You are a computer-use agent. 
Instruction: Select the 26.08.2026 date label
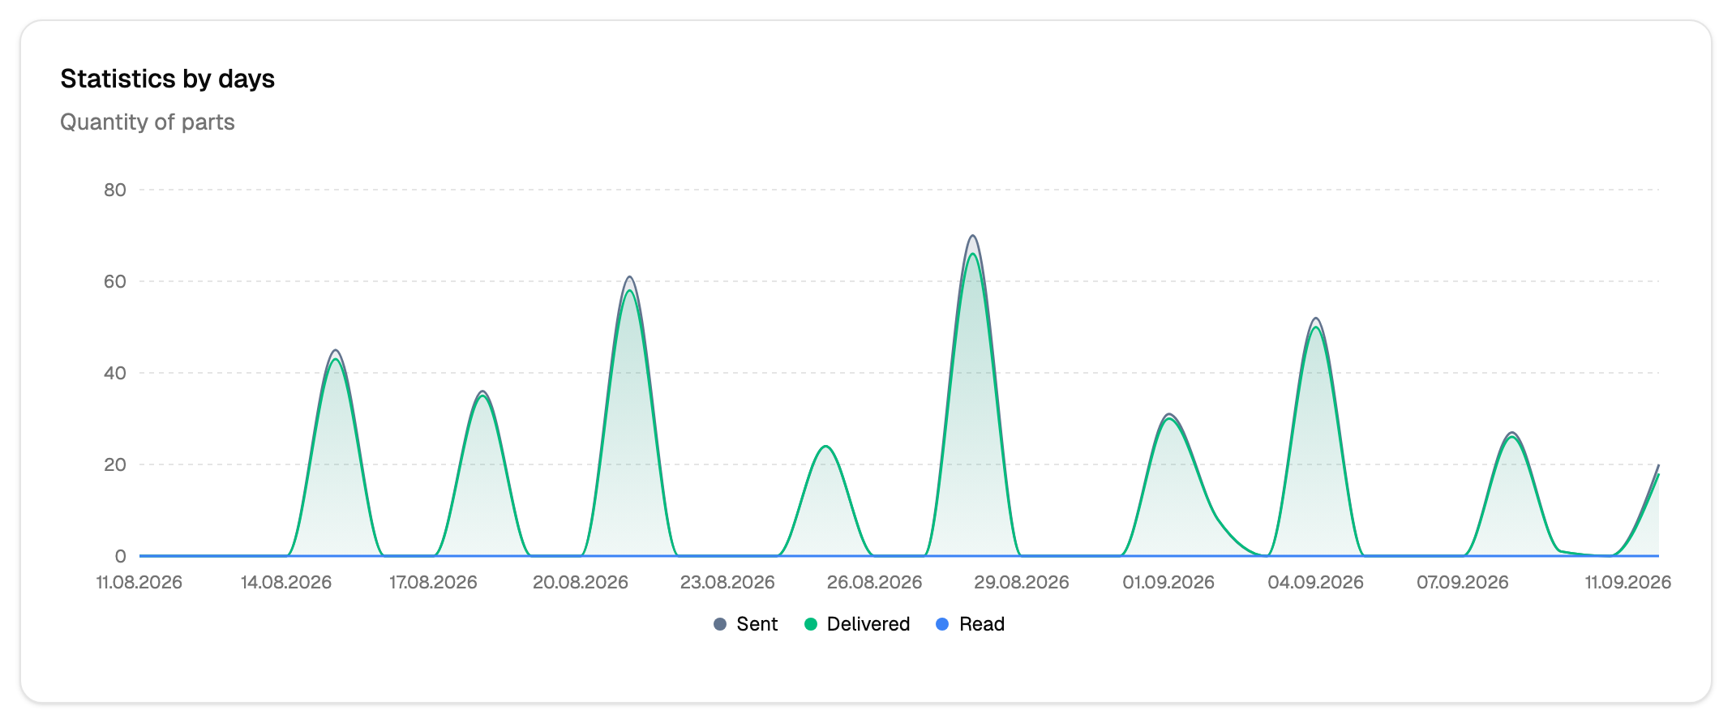tap(874, 582)
